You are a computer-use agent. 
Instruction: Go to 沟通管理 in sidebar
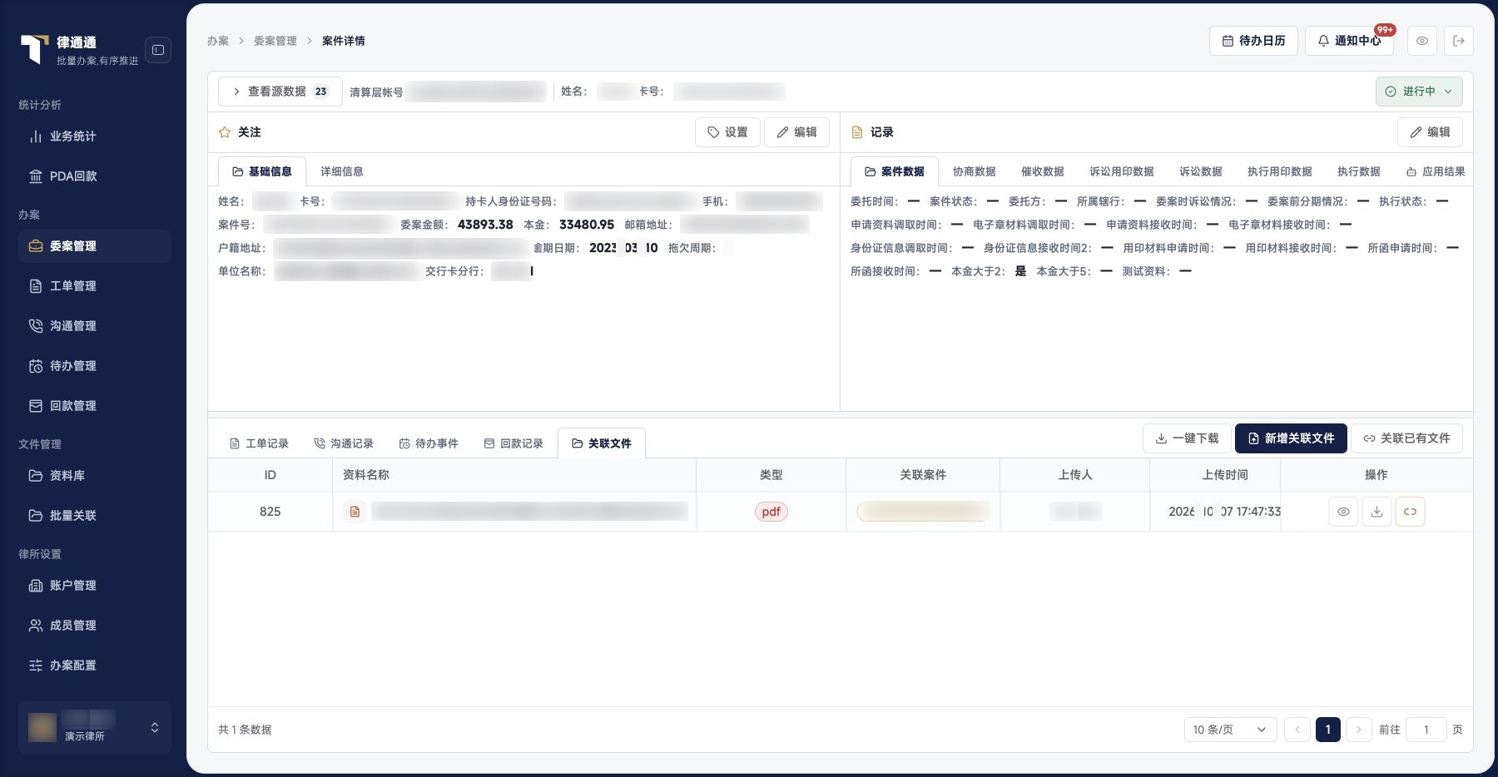[x=95, y=326]
